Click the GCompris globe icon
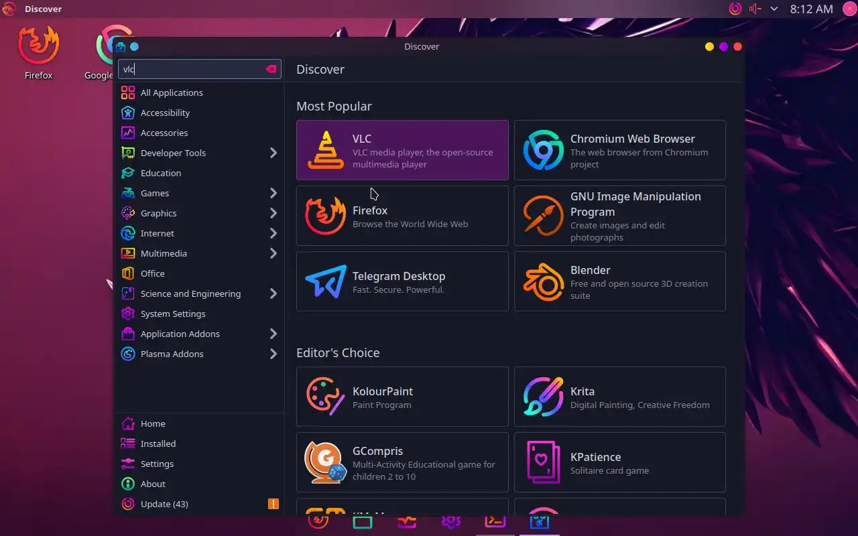Image resolution: width=858 pixels, height=536 pixels. (x=326, y=462)
